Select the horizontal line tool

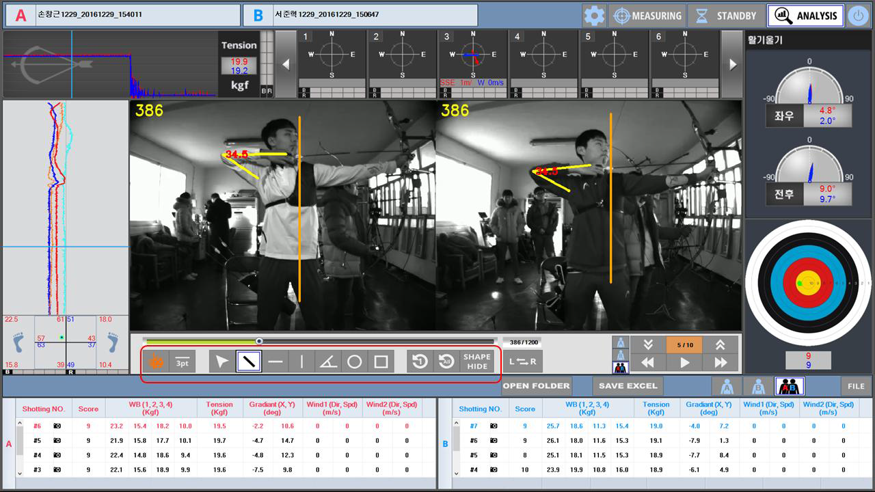point(275,361)
